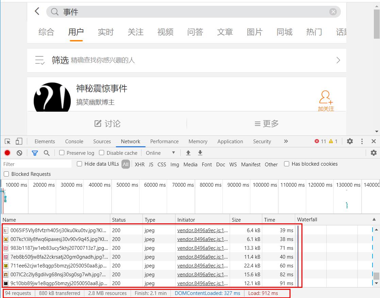Click the 加关注 follow user icon
This screenshot has height=298, width=380.
coord(326,101)
